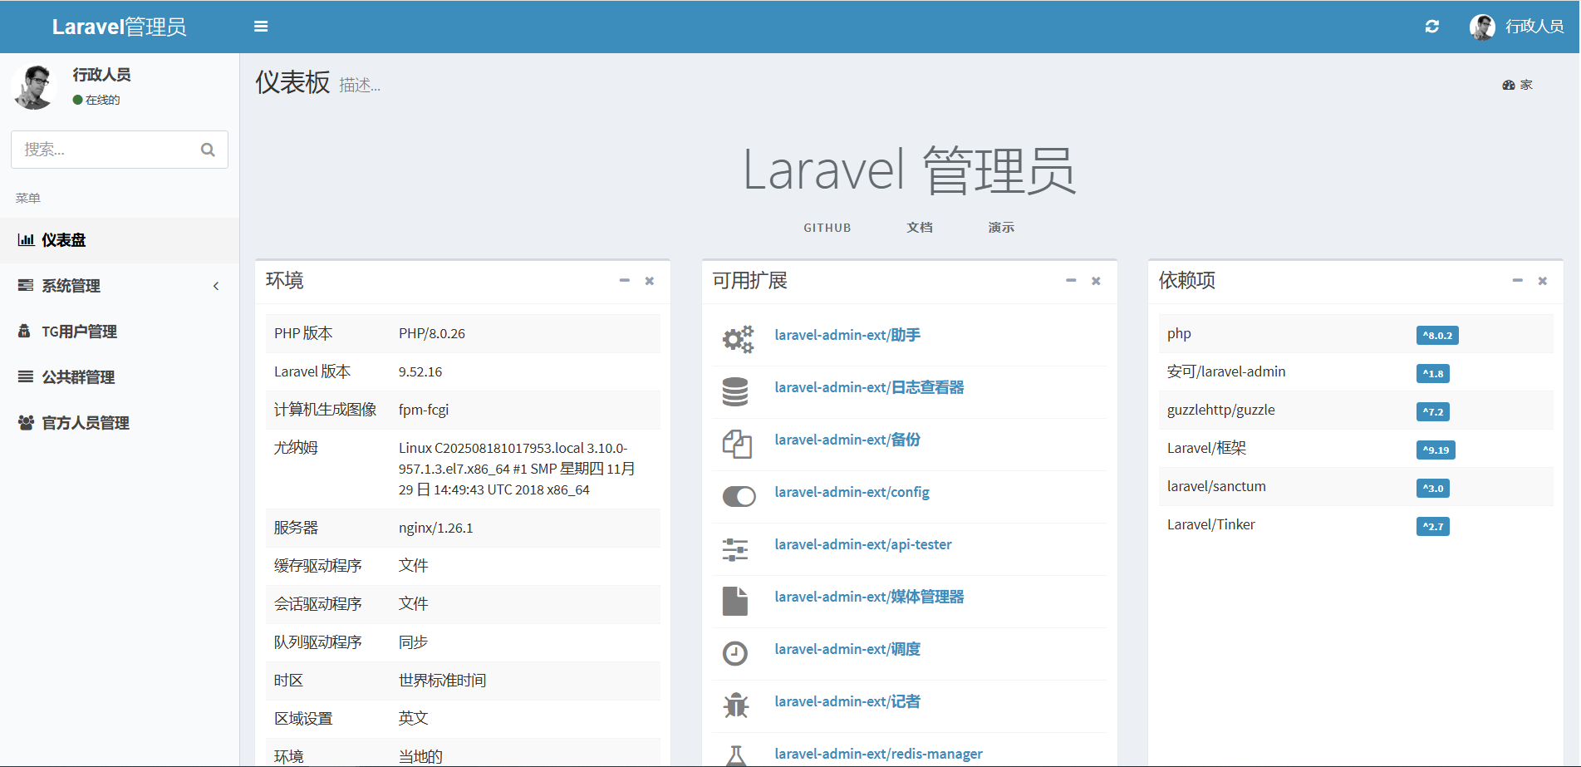Image resolution: width=1581 pixels, height=767 pixels.
Task: Click the search magnifier icon in sidebar
Action: pos(208,150)
